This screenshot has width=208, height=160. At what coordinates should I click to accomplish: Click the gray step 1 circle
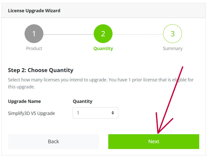(x=34, y=34)
